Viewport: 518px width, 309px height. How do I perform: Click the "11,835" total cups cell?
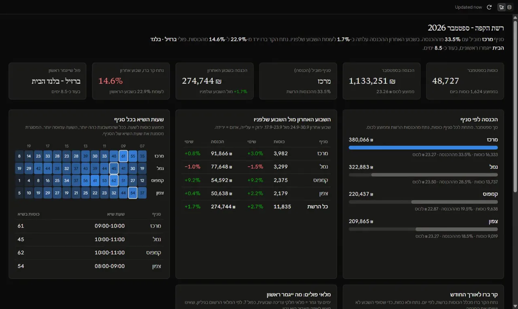[282, 207]
